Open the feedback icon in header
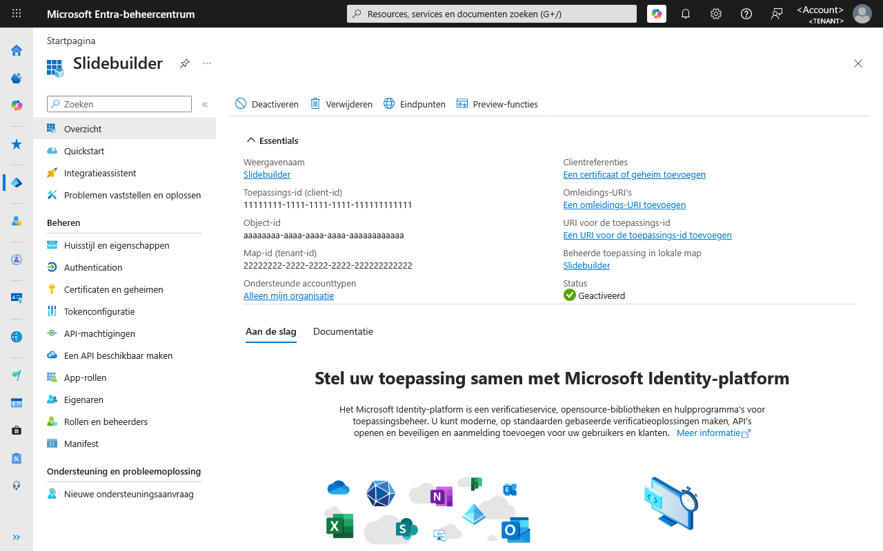This screenshot has height=551, width=883. point(777,14)
